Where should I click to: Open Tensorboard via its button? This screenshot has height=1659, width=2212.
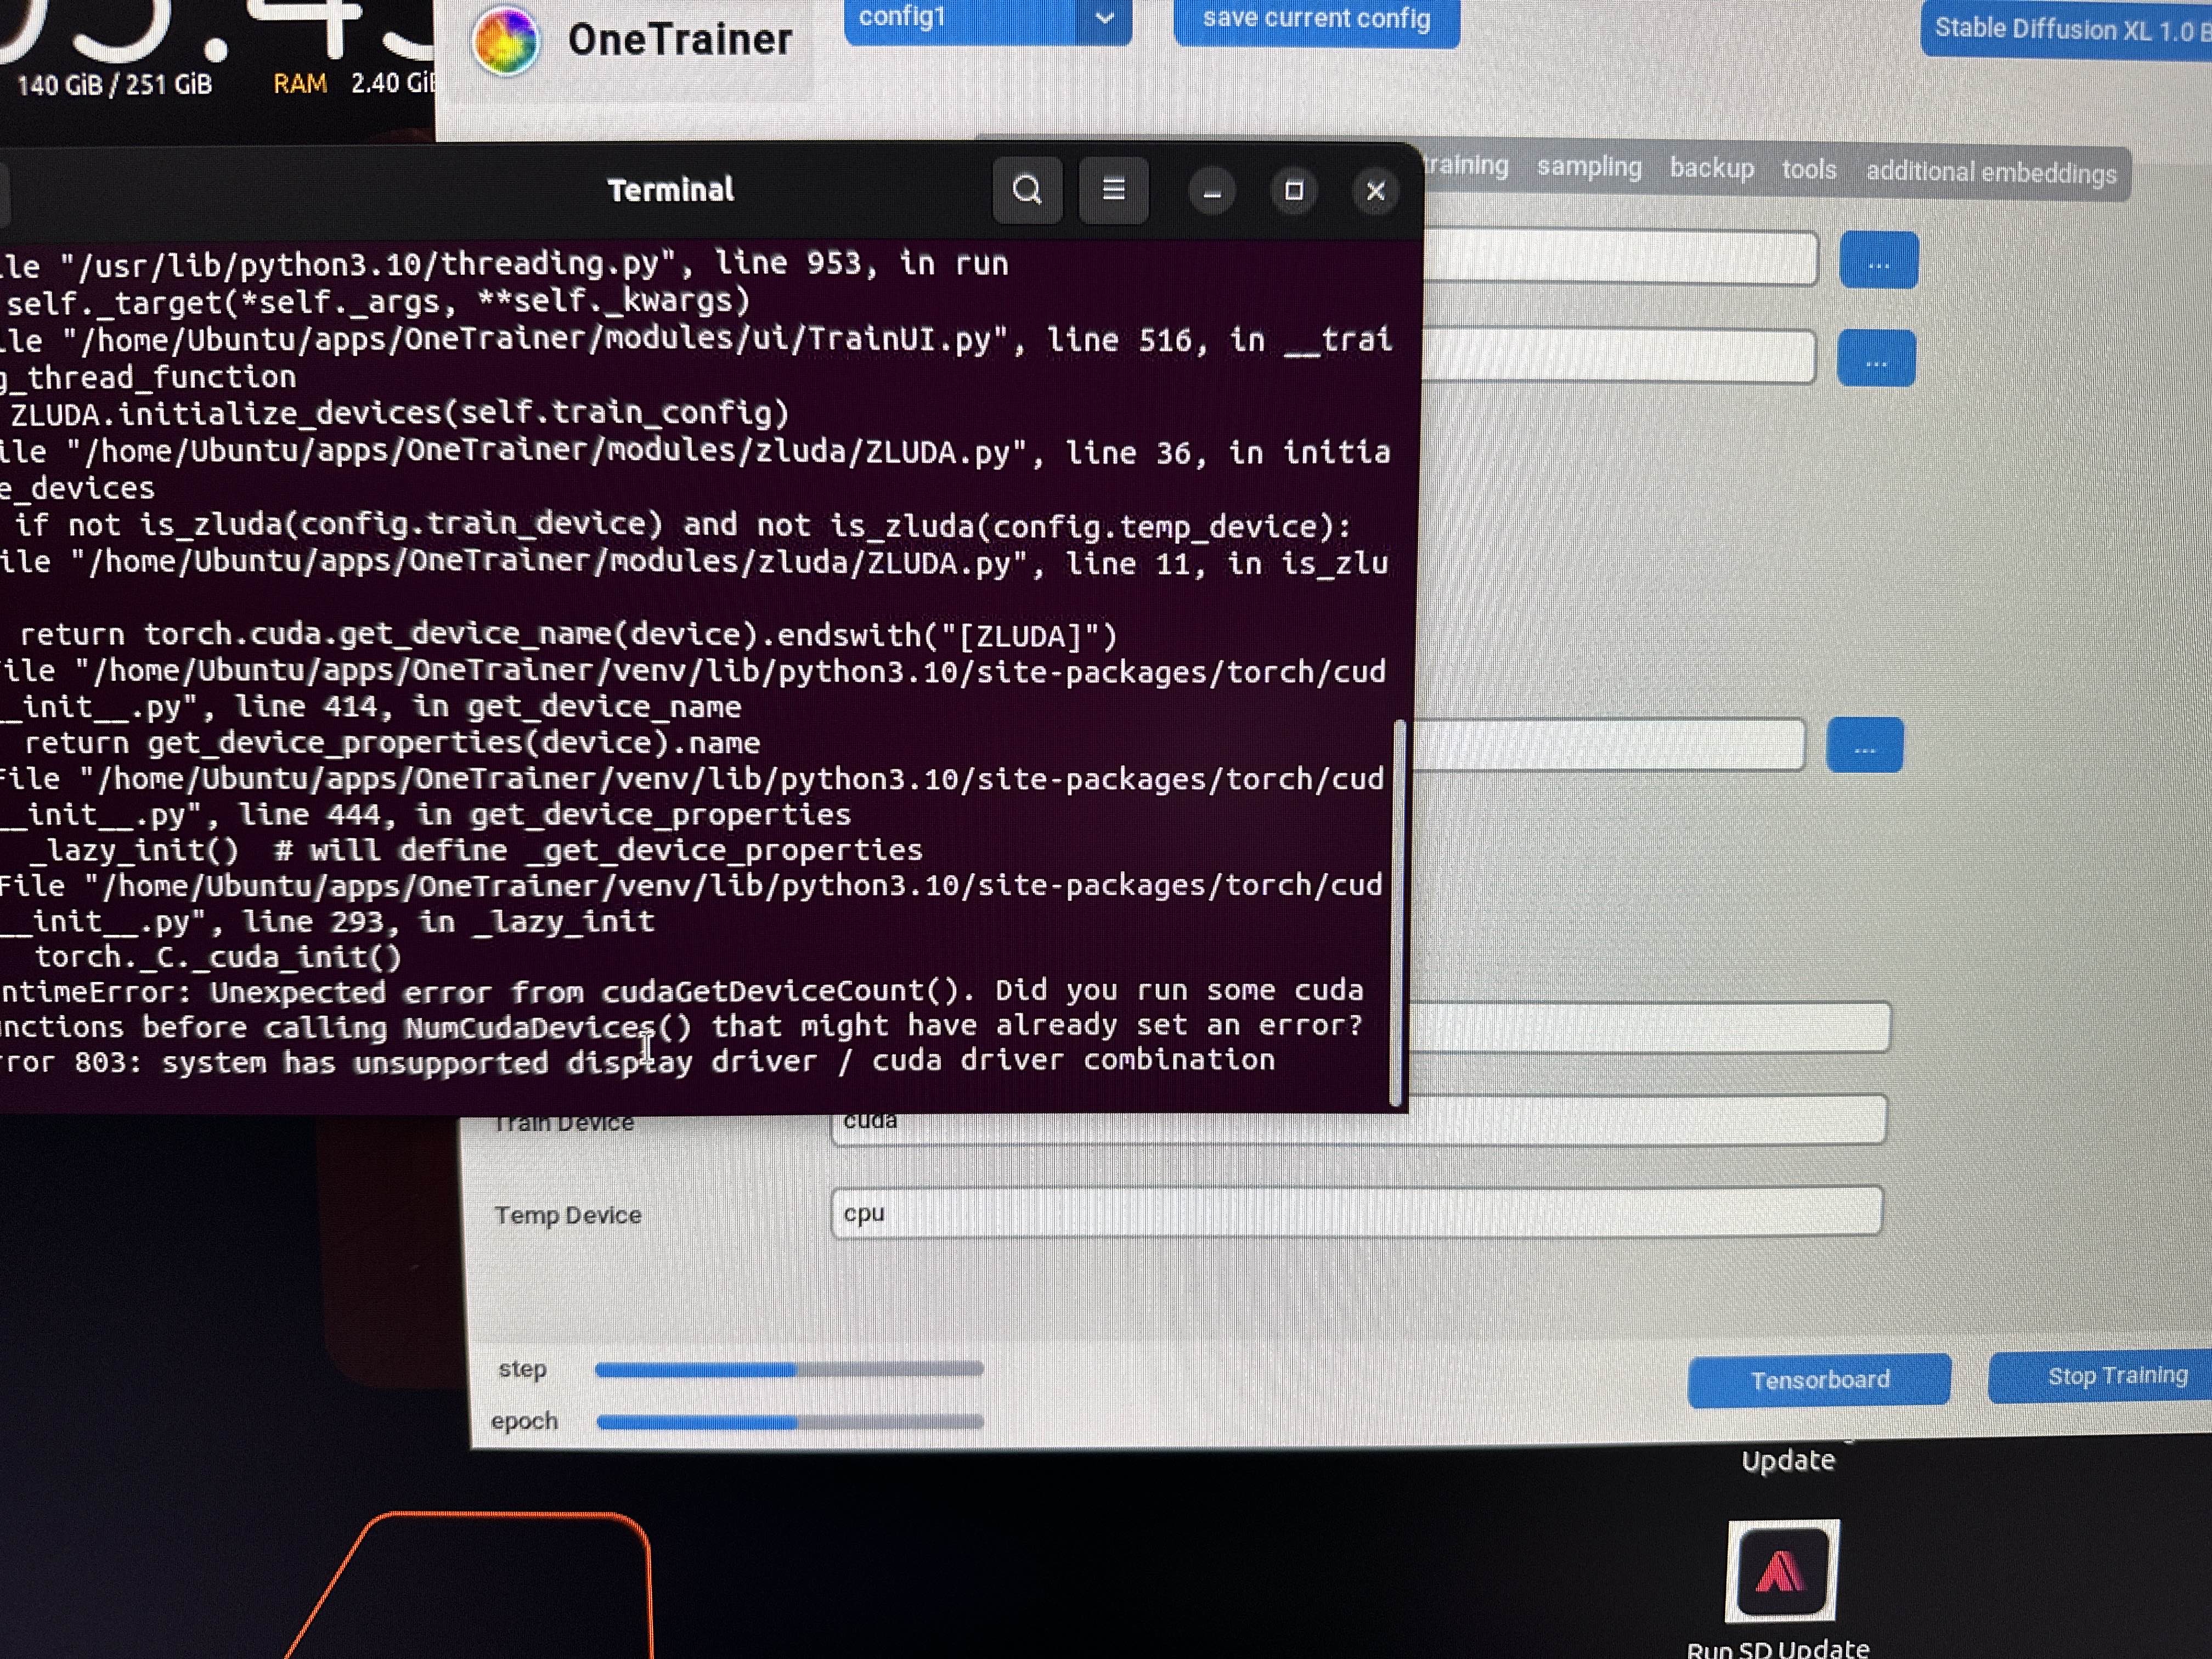(x=1819, y=1380)
